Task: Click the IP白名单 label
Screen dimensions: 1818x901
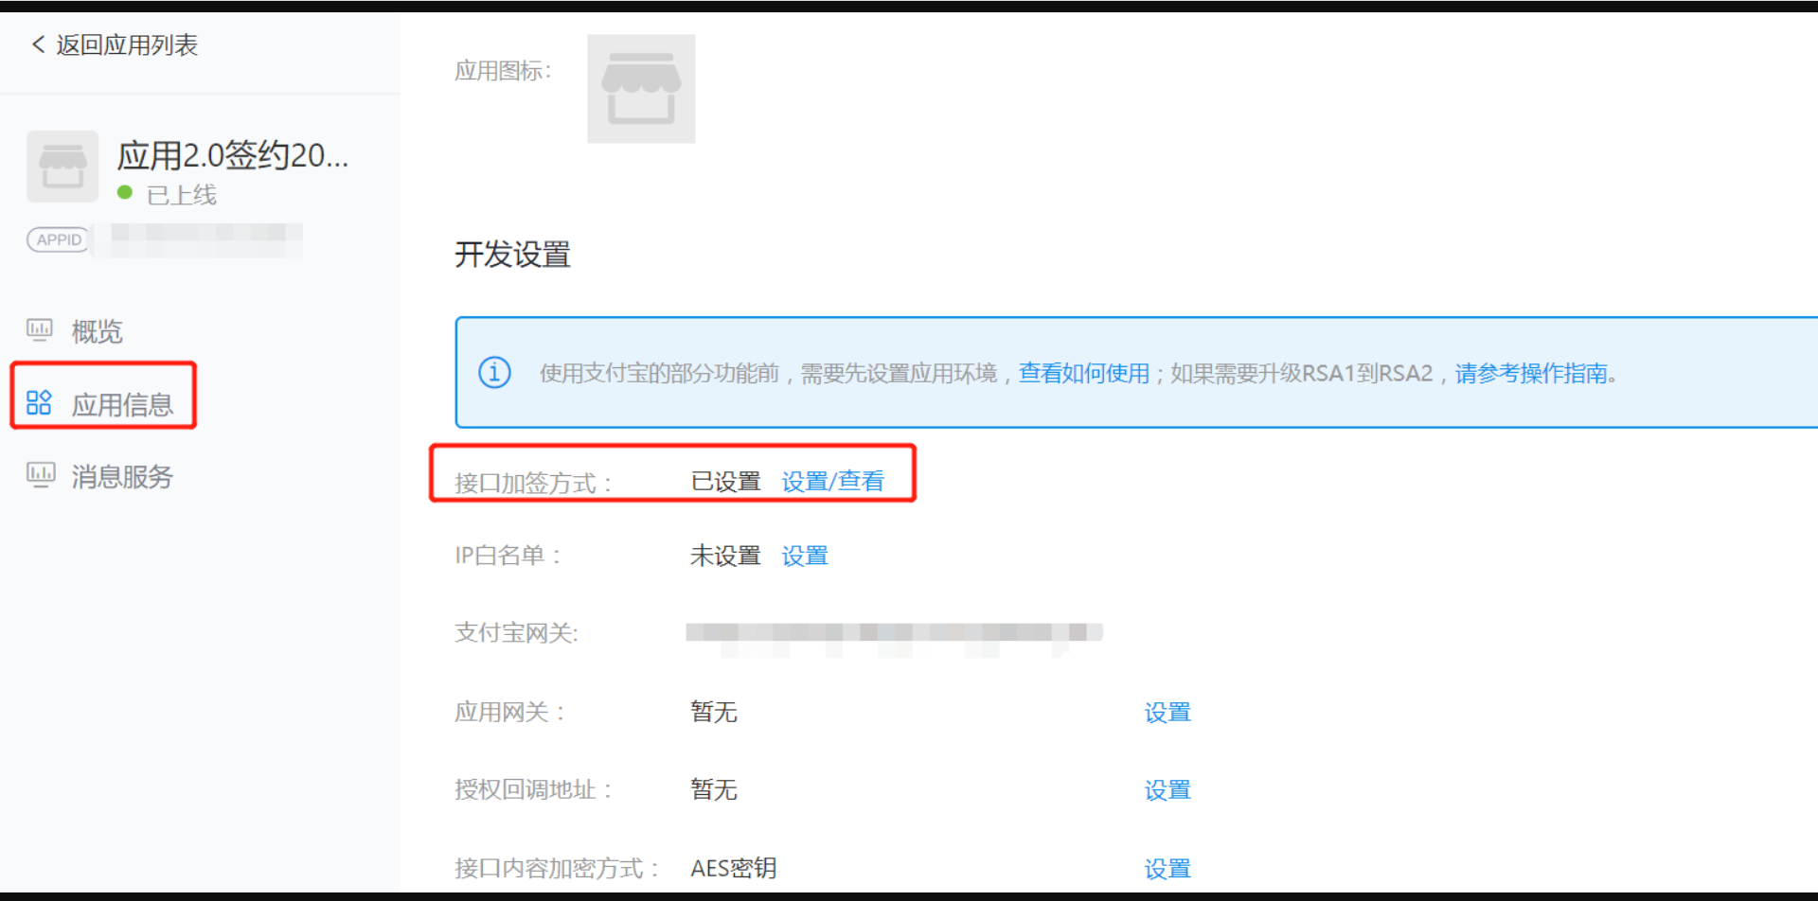Action: [x=508, y=556]
